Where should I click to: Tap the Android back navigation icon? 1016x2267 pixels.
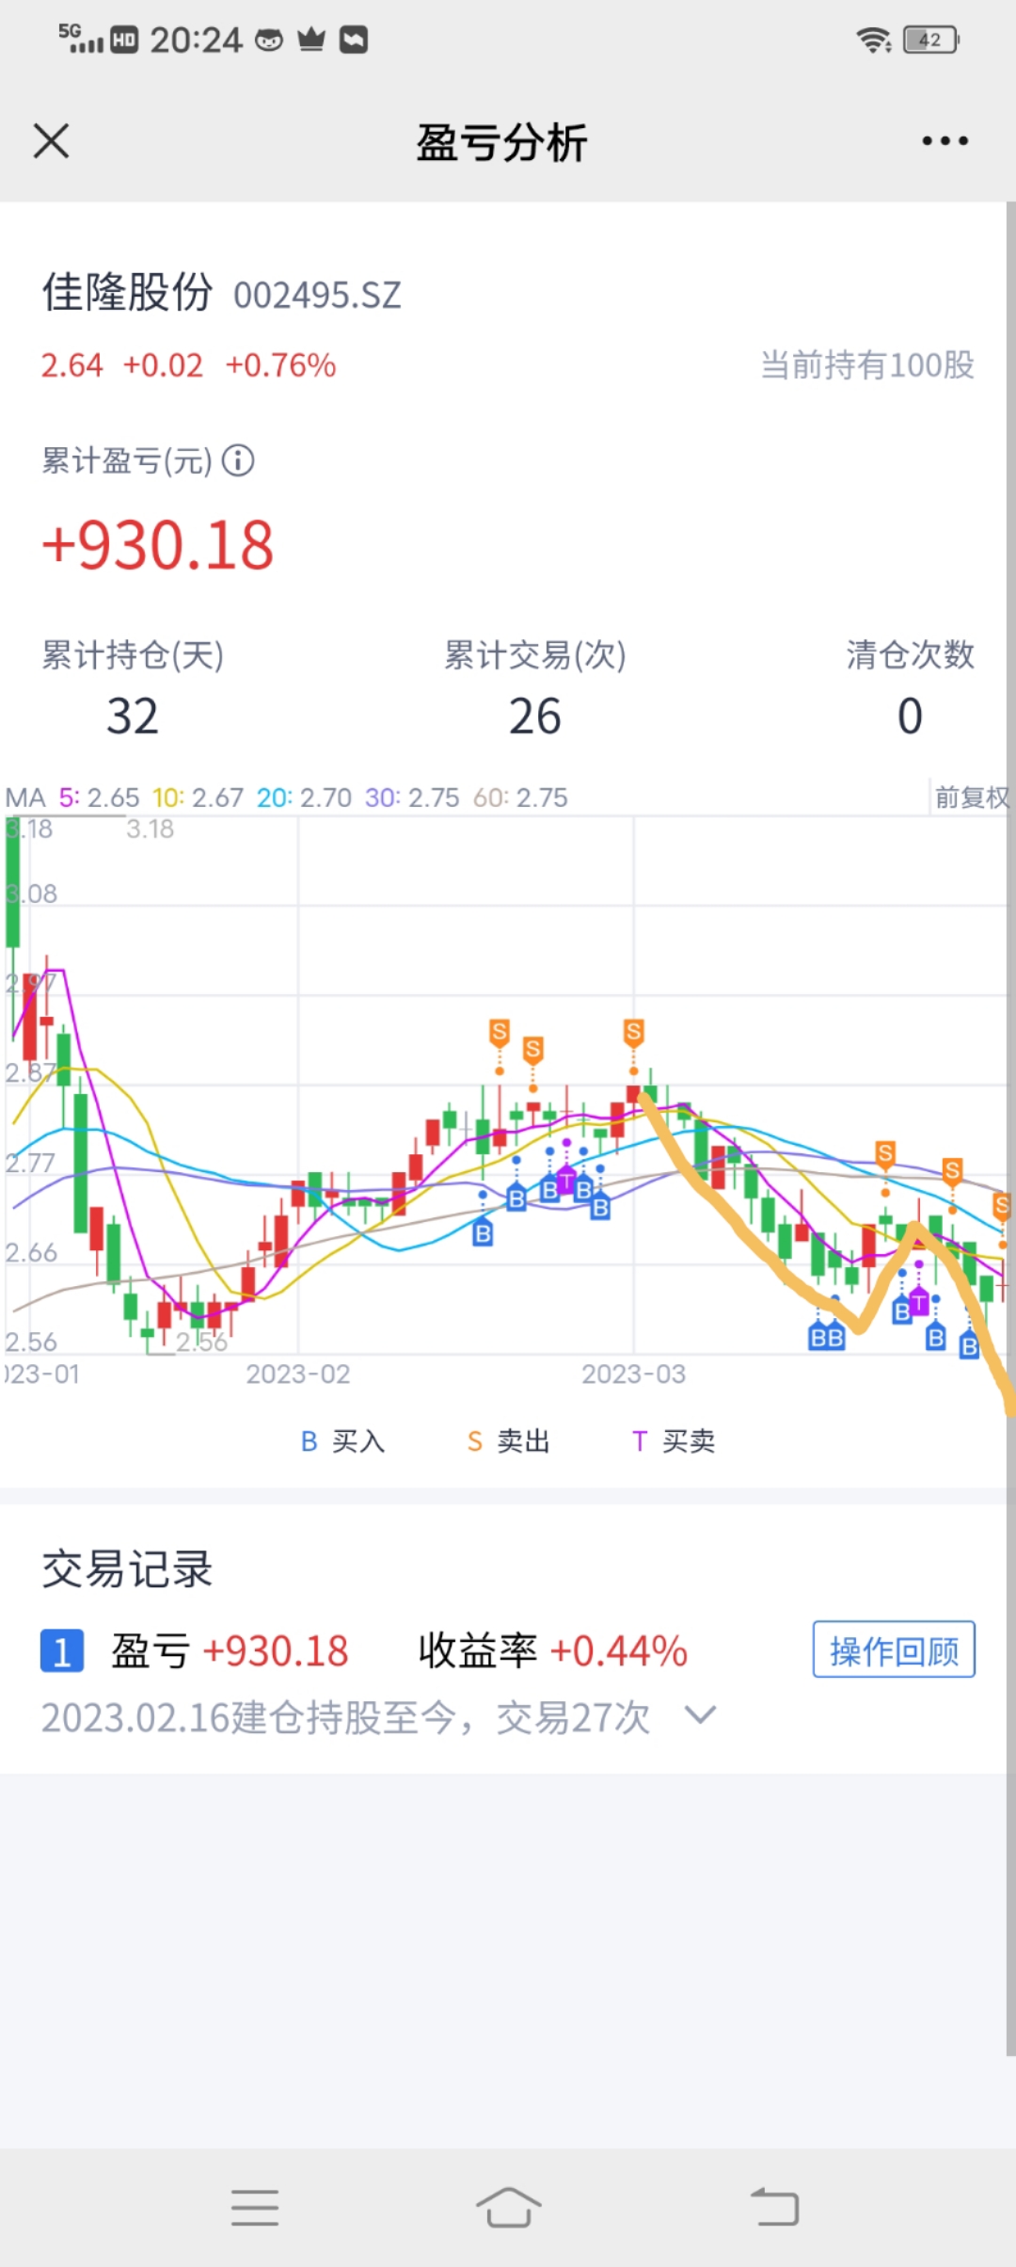775,2206
